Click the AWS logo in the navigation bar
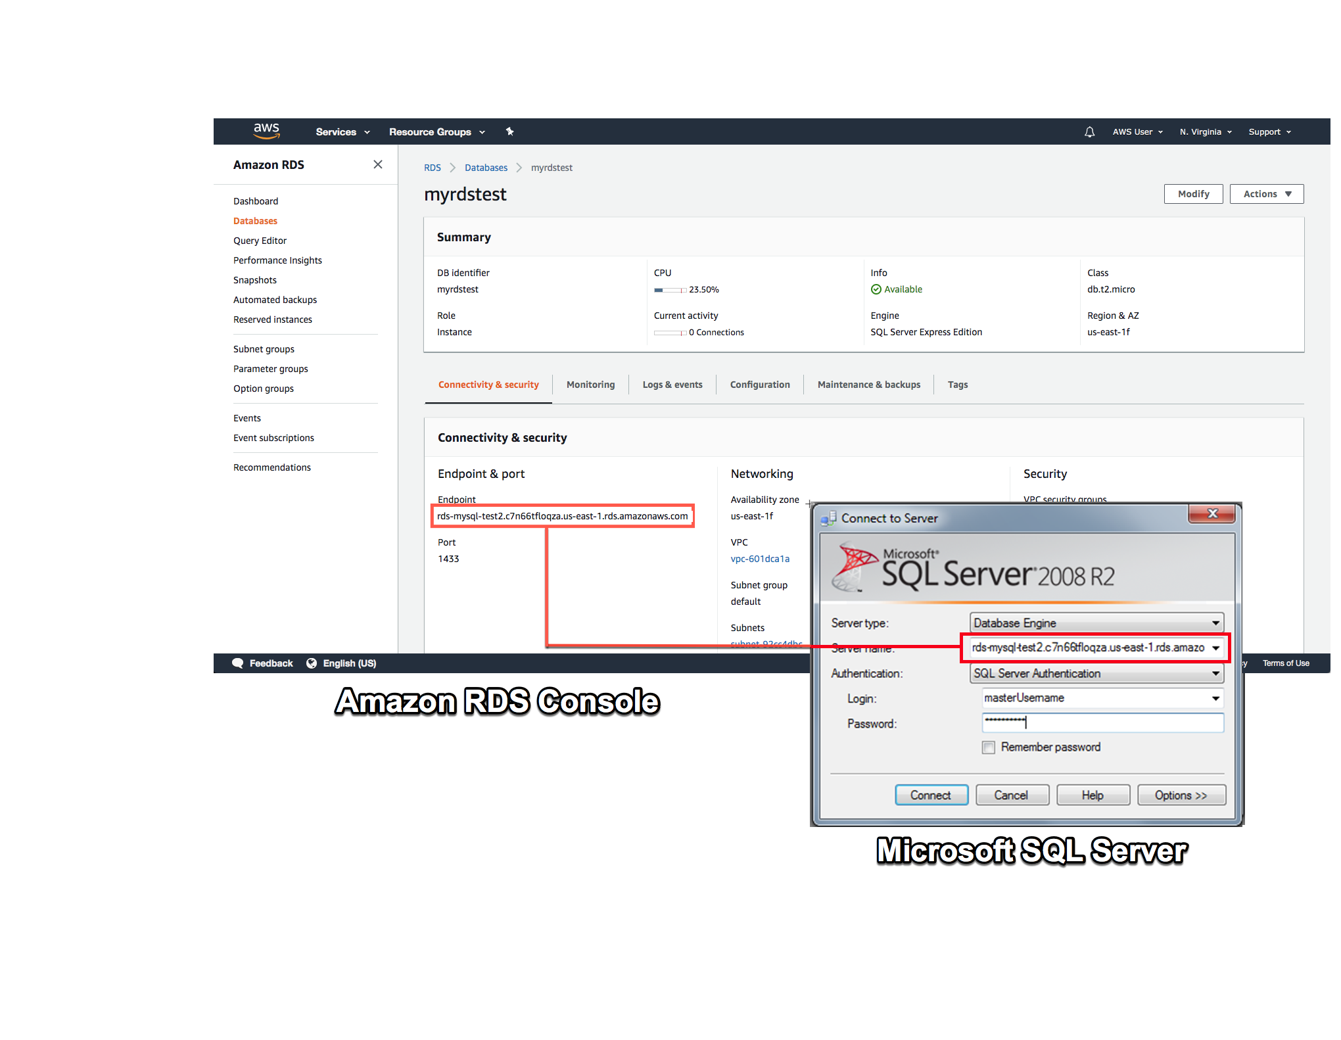1341x1040 pixels. click(266, 131)
